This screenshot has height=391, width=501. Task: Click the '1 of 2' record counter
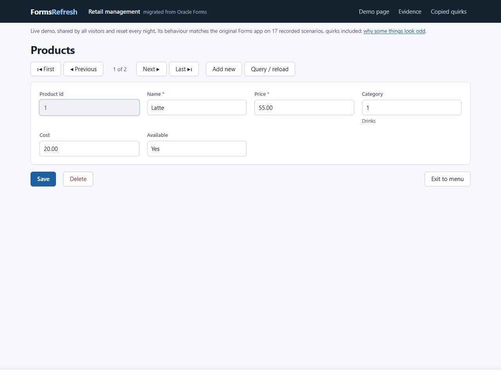pyautogui.click(x=120, y=69)
